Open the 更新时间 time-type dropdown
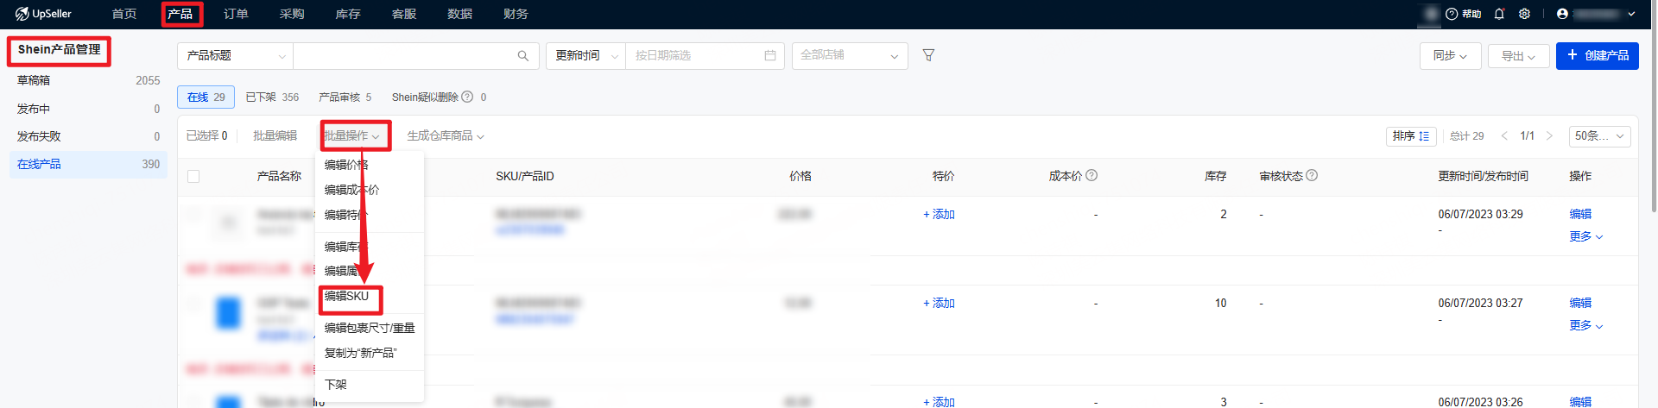Screen dimensions: 1658x408 pos(585,56)
